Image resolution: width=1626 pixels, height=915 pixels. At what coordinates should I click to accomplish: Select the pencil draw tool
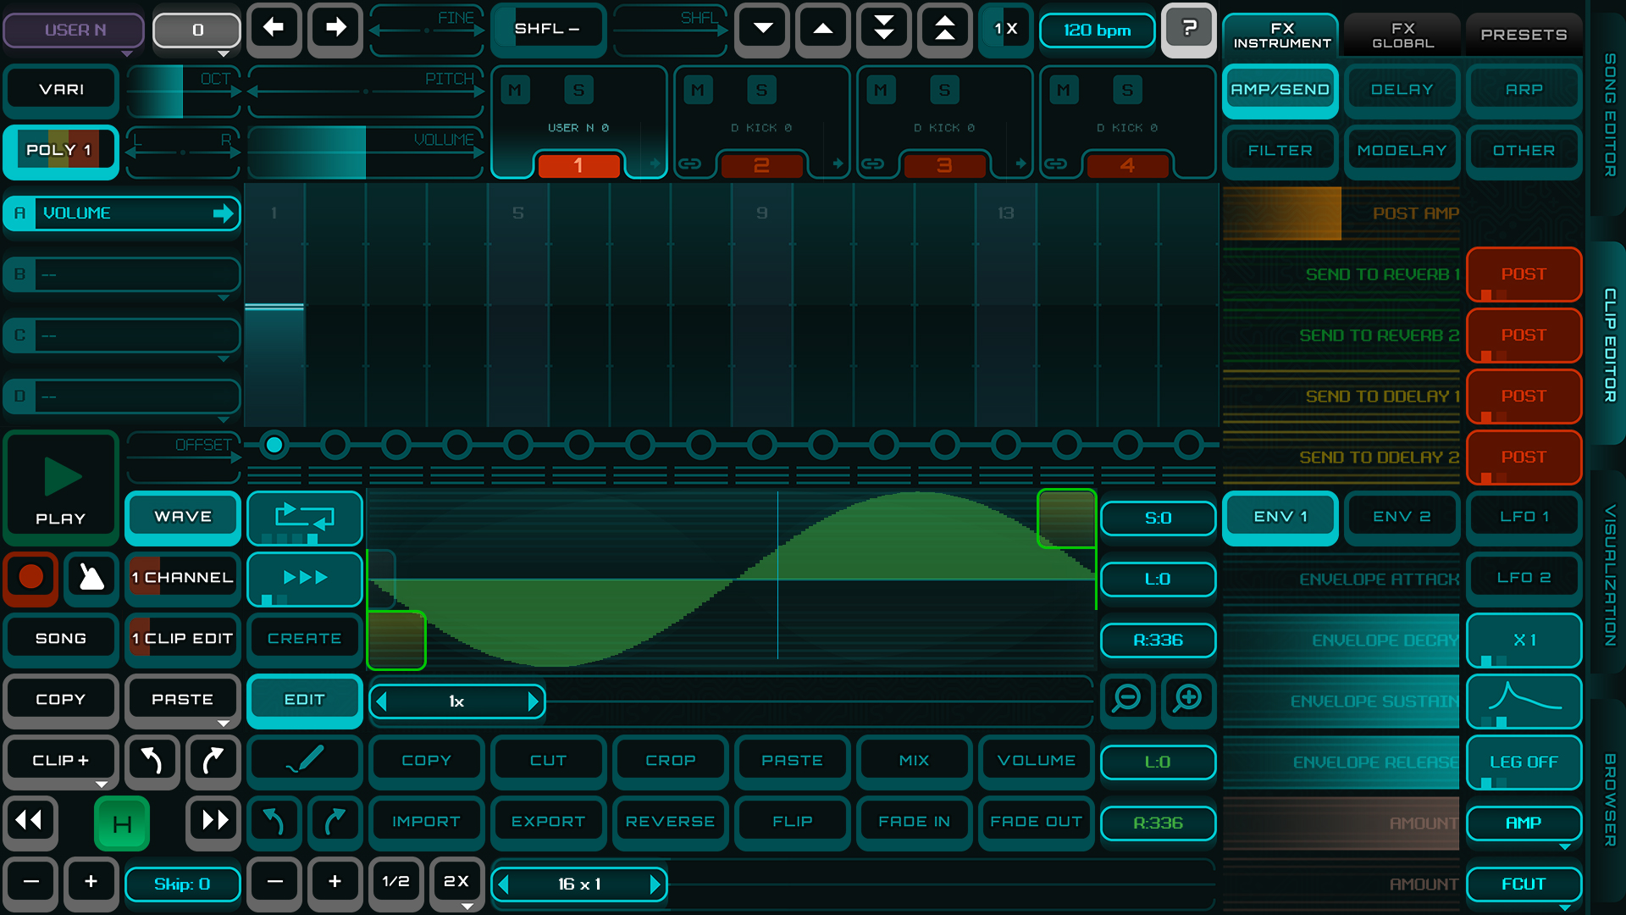304,760
